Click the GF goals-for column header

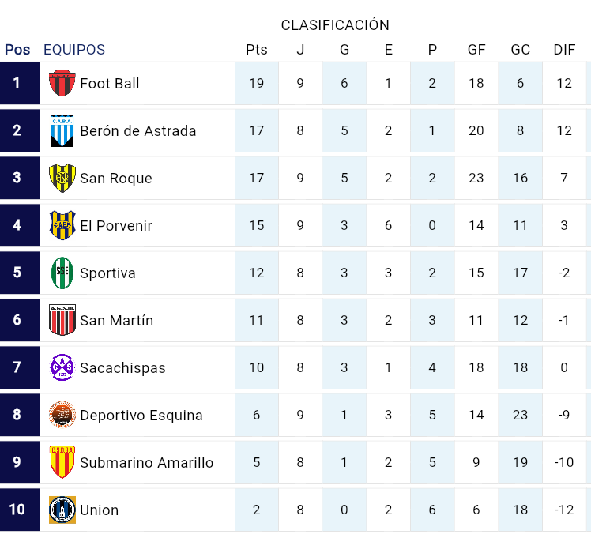click(476, 50)
